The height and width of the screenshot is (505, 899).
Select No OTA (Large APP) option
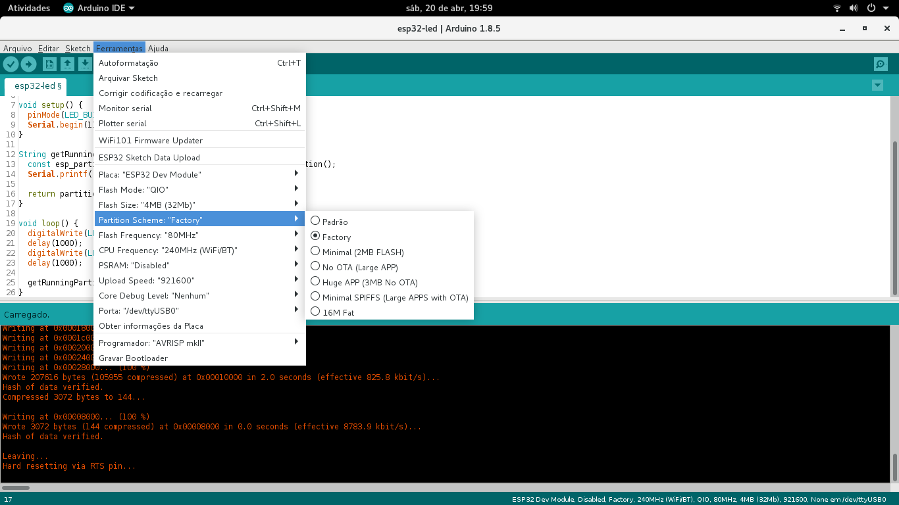coord(390,268)
